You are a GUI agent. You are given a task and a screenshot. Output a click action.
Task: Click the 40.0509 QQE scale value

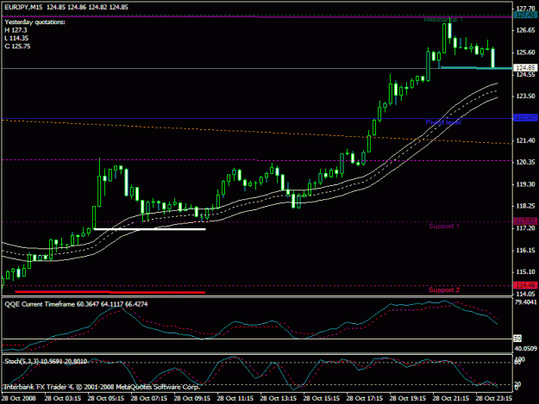pos(525,348)
